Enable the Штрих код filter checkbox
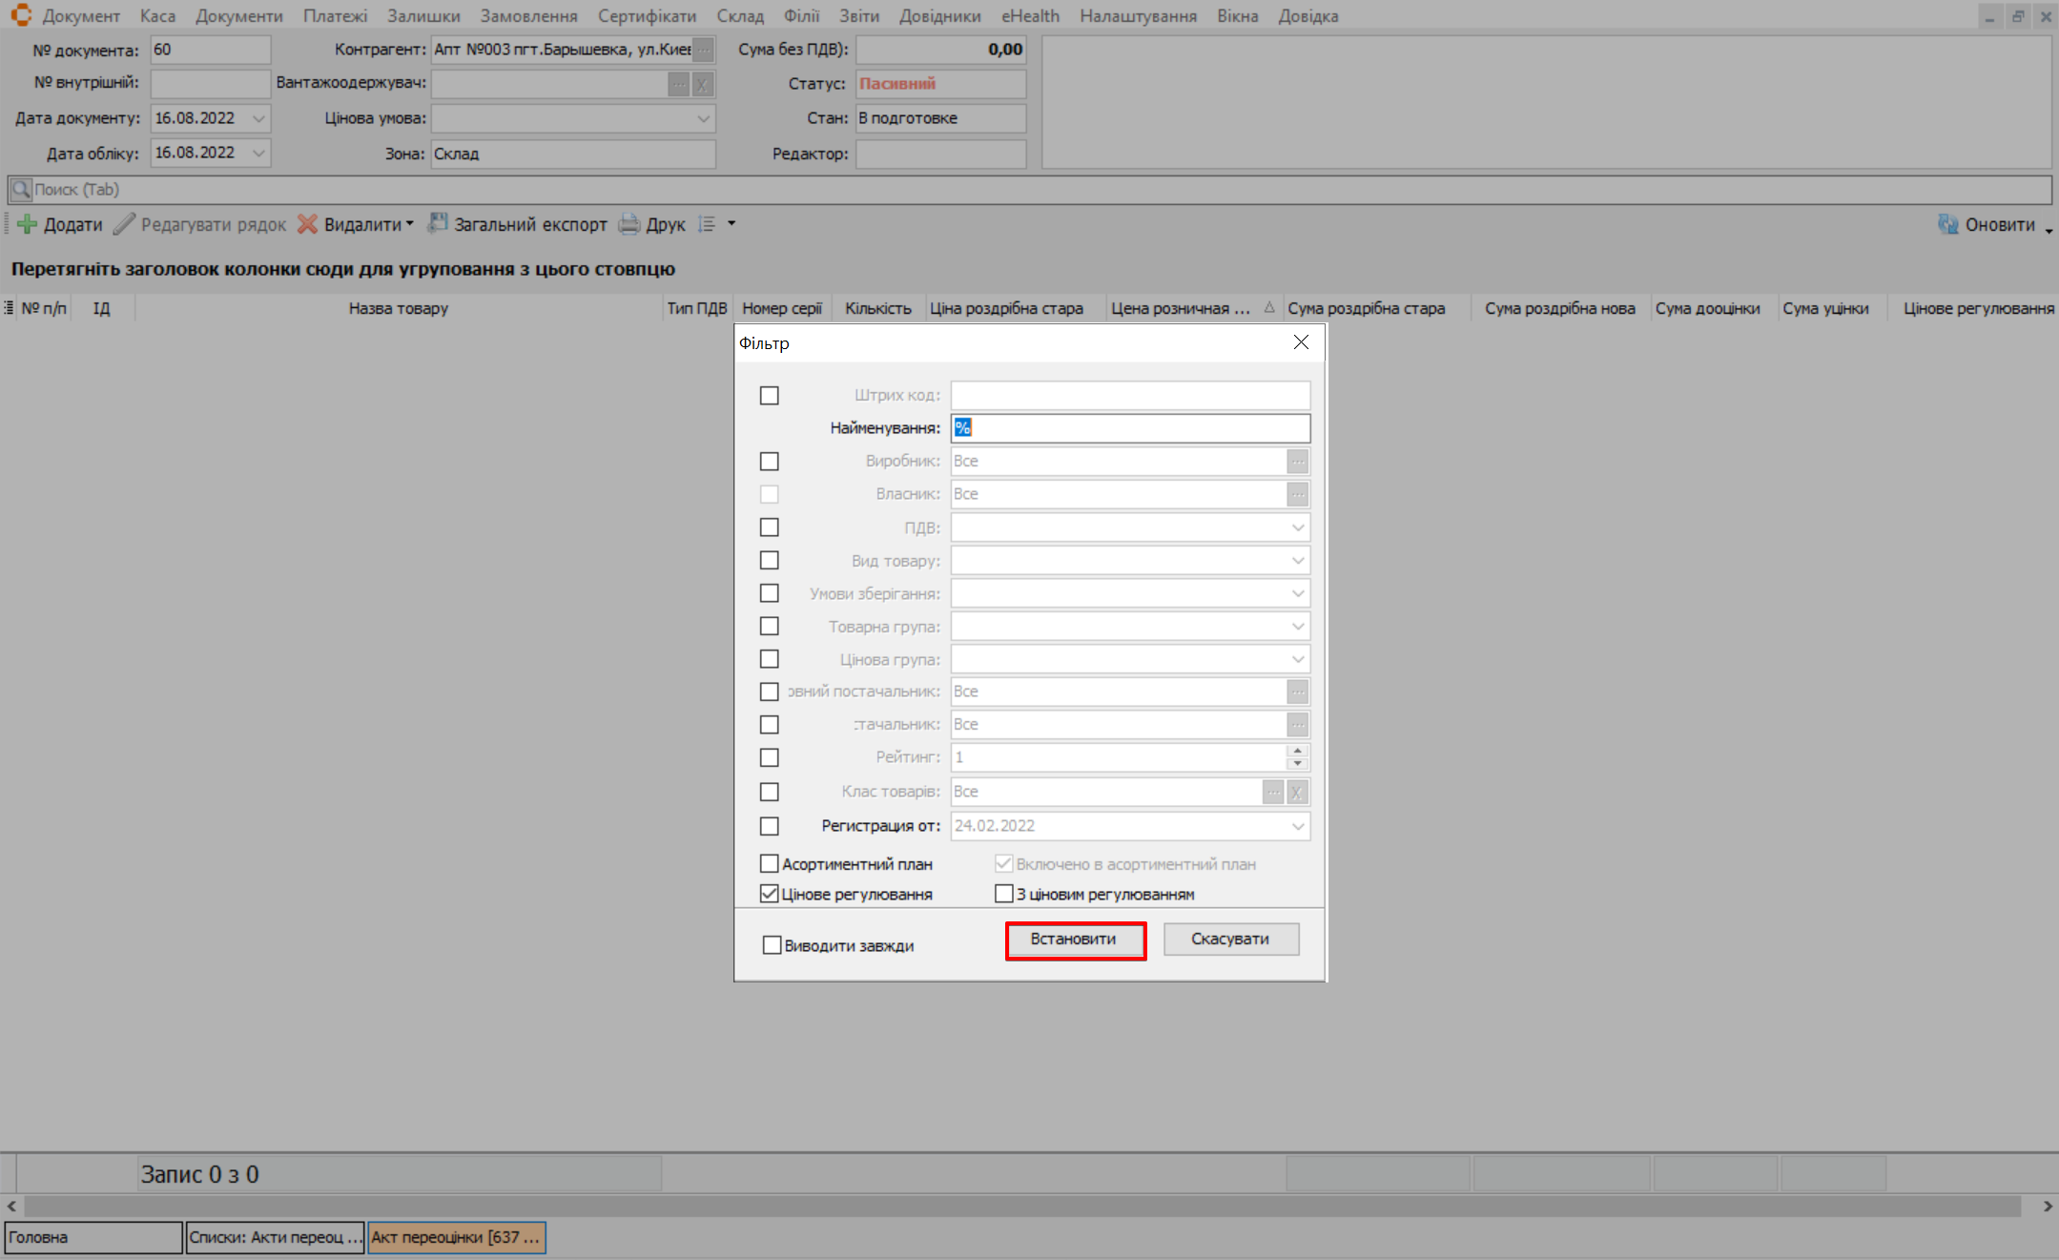2059x1260 pixels. point(770,396)
